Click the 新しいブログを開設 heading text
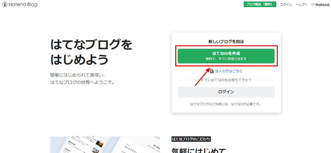 (226, 42)
